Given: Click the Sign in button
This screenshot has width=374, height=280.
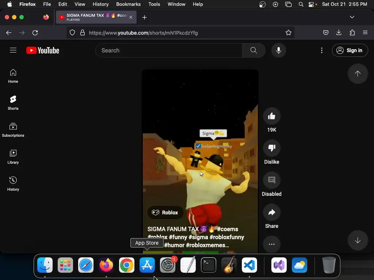Looking at the screenshot, I should 350,50.
